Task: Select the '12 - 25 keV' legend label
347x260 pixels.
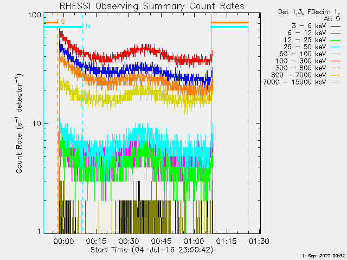Action: tap(305, 40)
